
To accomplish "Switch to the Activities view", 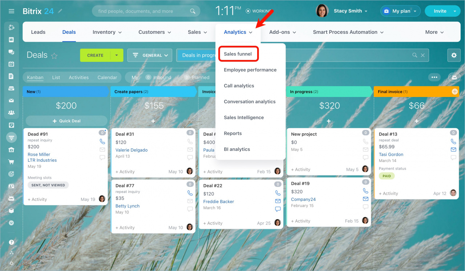I will pyautogui.click(x=79, y=77).
